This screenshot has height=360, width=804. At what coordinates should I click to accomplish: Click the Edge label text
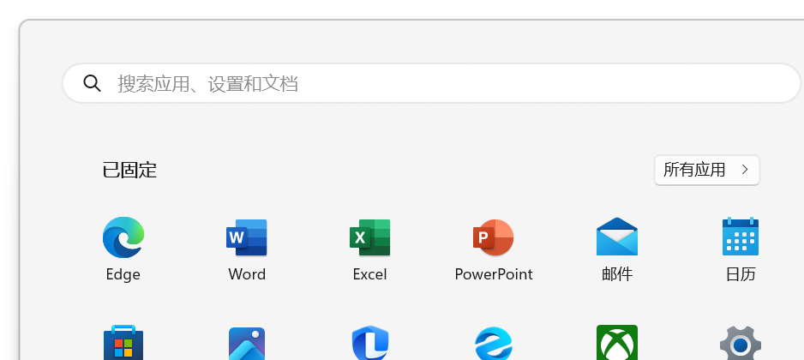coord(123,274)
